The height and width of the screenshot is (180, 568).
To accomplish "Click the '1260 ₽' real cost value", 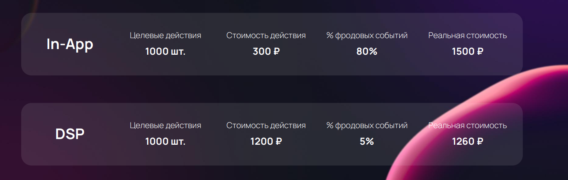I will pos(467,141).
